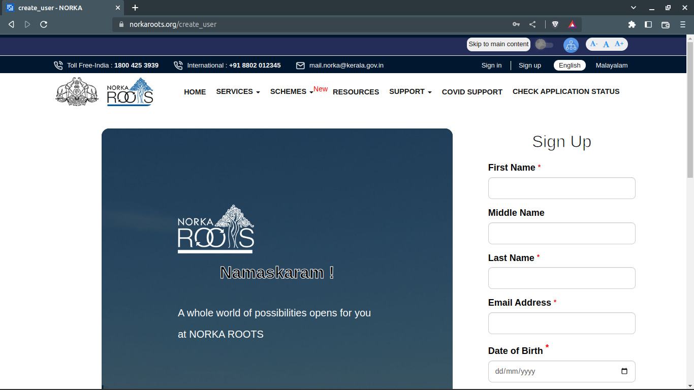Click the mail envelope icon
This screenshot has width=694, height=390.
click(x=300, y=66)
